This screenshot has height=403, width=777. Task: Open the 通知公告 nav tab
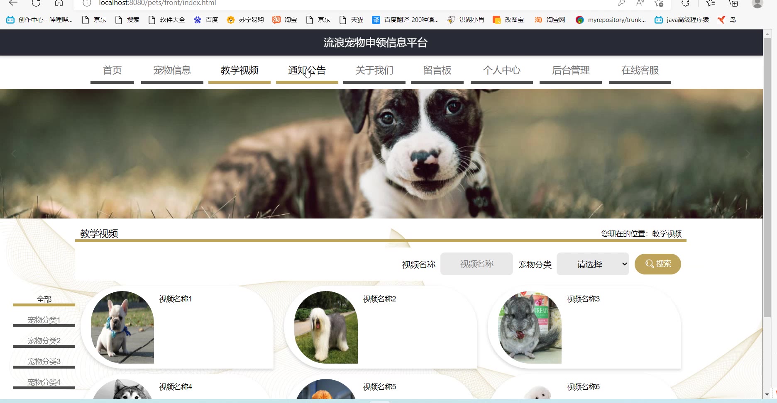tap(307, 70)
